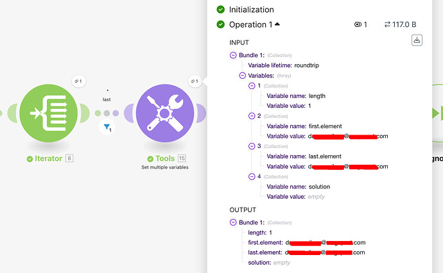Click the operations count eye icon

tap(358, 25)
